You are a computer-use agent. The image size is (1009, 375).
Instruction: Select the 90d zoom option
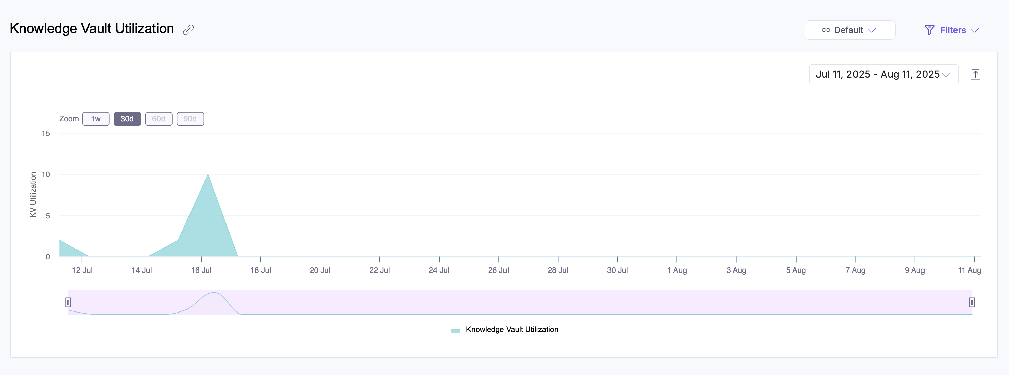[x=190, y=119]
